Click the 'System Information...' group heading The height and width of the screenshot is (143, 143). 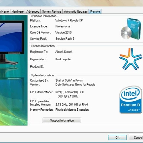[43, 75]
